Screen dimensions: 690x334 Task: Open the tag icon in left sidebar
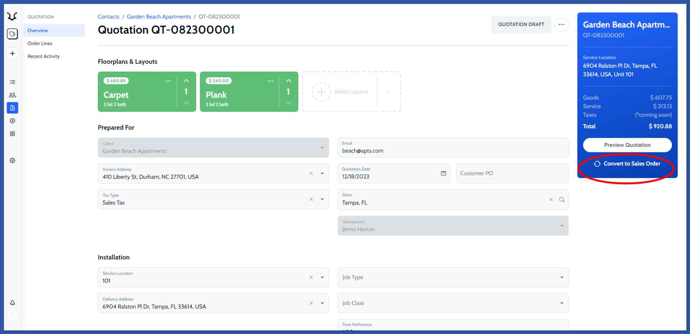pyautogui.click(x=13, y=34)
